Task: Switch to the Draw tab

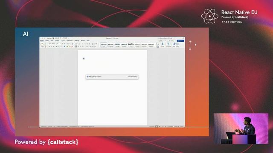Action: pos(52,41)
